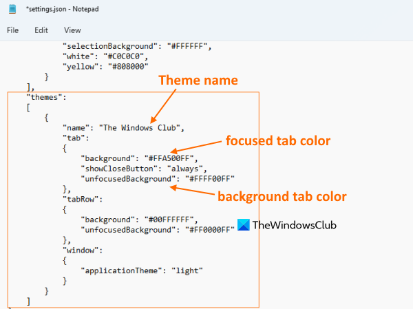This screenshot has width=413, height=309.
Task: Click the "name": "The Windows Club" line
Action: click(123, 128)
